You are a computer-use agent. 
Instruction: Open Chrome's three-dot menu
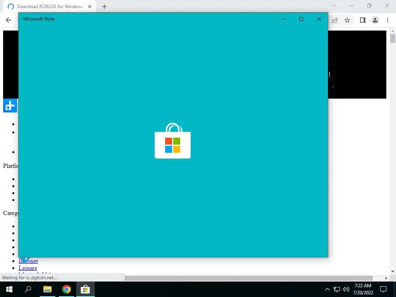[x=387, y=20]
